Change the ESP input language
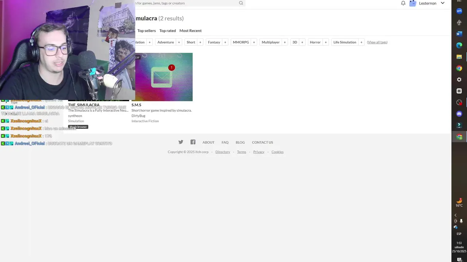 tap(459, 234)
